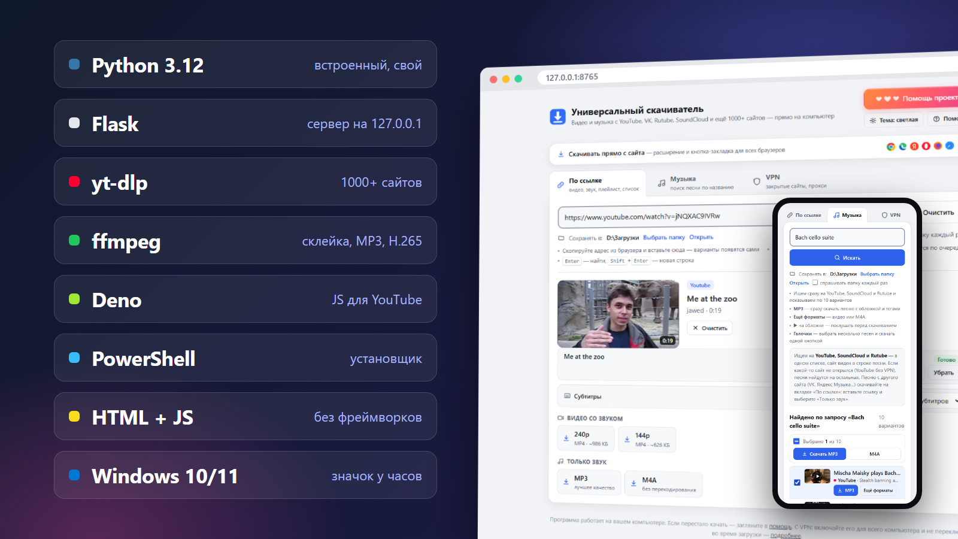Enable 'спрашивать папку каждый раз' checkbox on phone
The height and width of the screenshot is (539, 958).
coord(815,283)
